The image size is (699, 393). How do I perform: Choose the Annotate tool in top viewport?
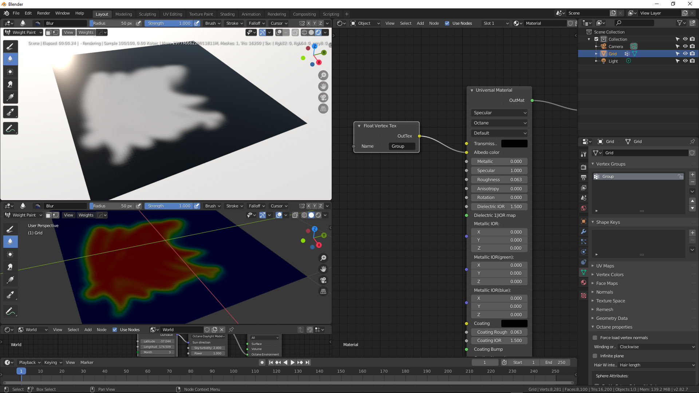[10, 128]
